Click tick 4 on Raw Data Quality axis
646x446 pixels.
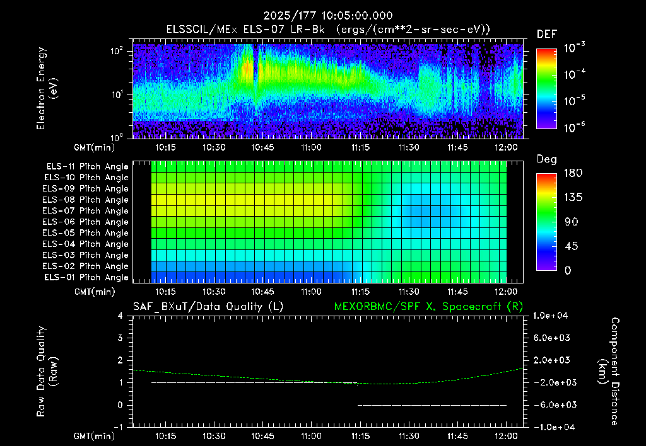coord(120,316)
